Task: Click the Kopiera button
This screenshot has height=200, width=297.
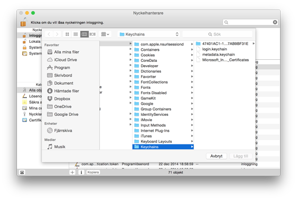Action: tap(93, 172)
